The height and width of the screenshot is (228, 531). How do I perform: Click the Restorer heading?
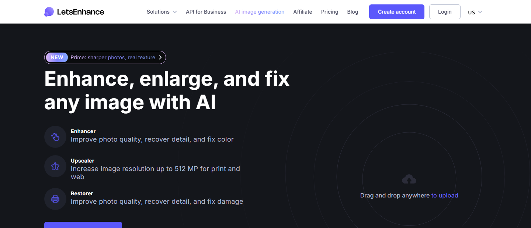coord(82,193)
